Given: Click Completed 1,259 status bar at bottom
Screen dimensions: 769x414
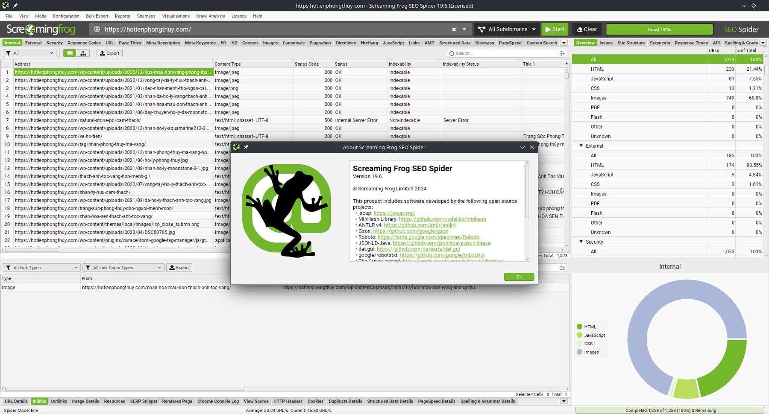Looking at the screenshot, I should (x=670, y=411).
